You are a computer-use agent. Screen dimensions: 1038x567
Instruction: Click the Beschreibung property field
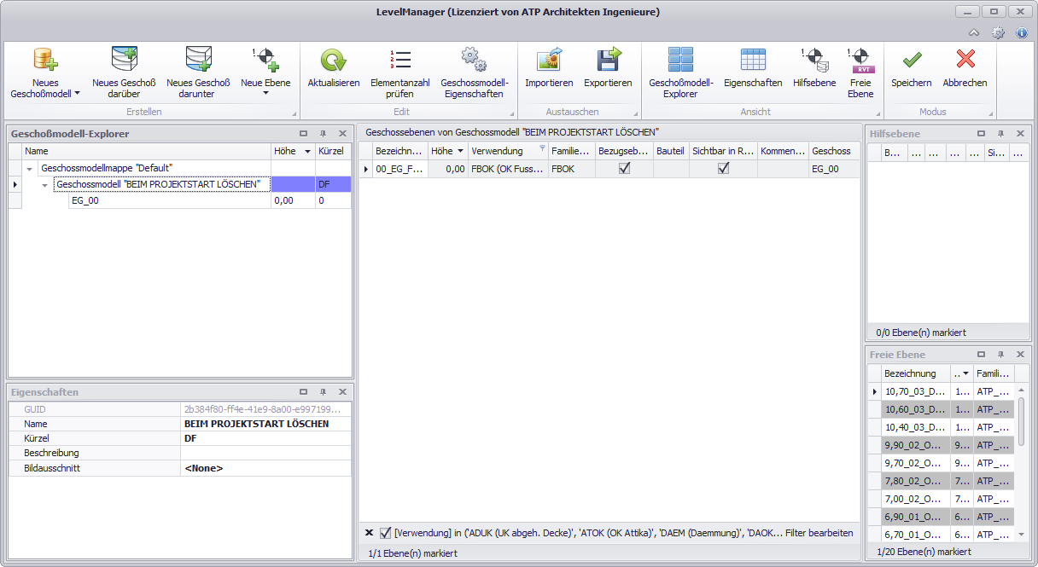(x=265, y=453)
